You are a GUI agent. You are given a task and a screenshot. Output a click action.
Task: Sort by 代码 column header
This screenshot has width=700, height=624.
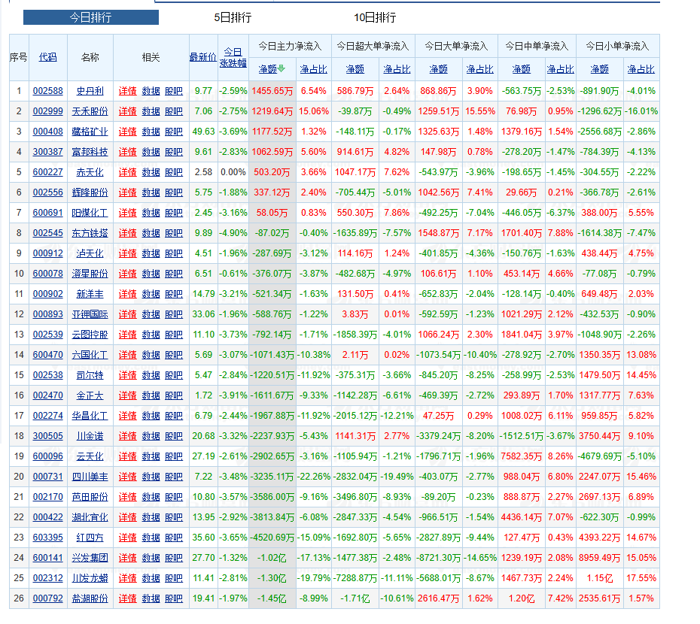pos(47,57)
